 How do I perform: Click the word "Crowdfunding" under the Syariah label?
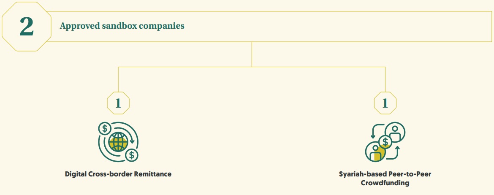[385, 183]
